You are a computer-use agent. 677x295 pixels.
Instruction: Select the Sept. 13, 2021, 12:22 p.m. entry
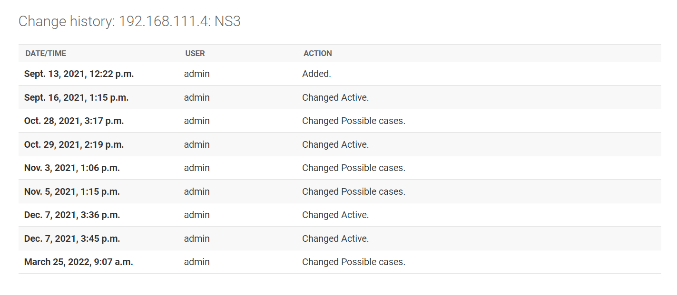(x=79, y=74)
